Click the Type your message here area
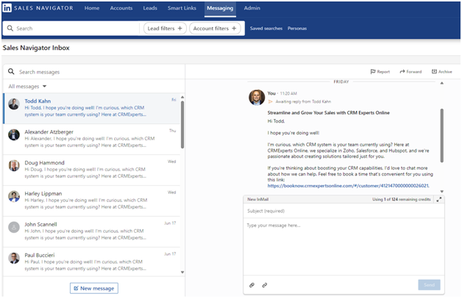This screenshot has height=298, width=462. [344, 247]
